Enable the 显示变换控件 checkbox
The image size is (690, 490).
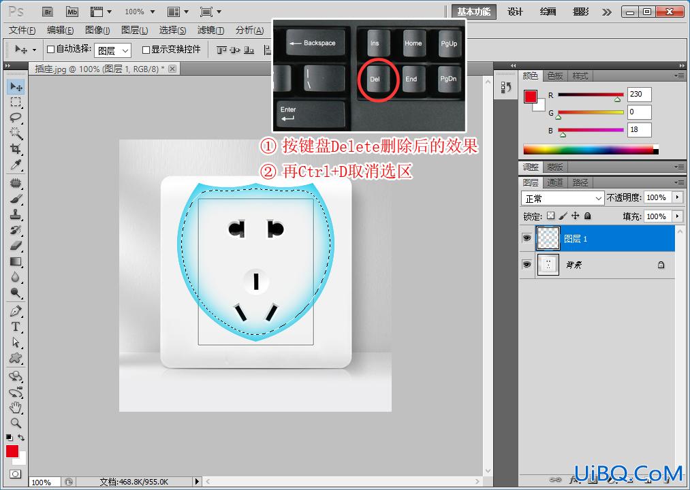click(x=146, y=50)
